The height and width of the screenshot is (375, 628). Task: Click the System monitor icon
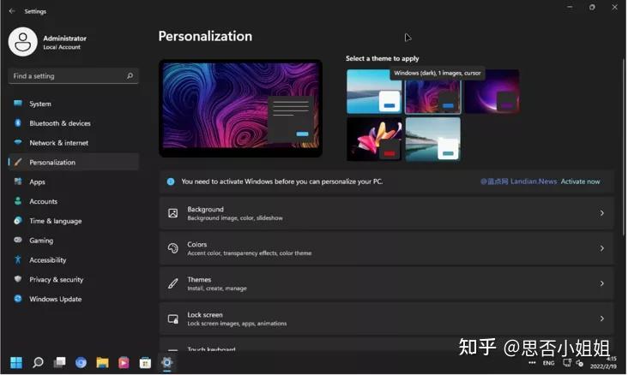(x=18, y=103)
